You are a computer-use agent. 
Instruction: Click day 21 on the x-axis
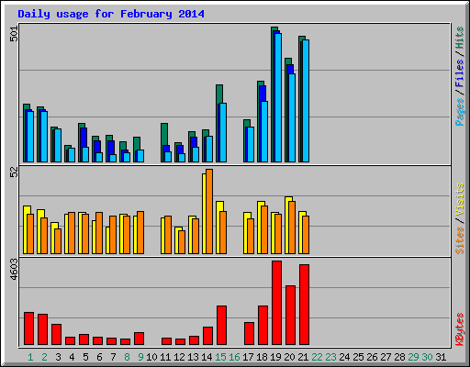tap(303, 357)
